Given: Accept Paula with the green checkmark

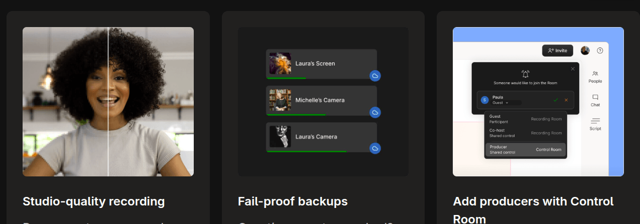Looking at the screenshot, I should 556,100.
